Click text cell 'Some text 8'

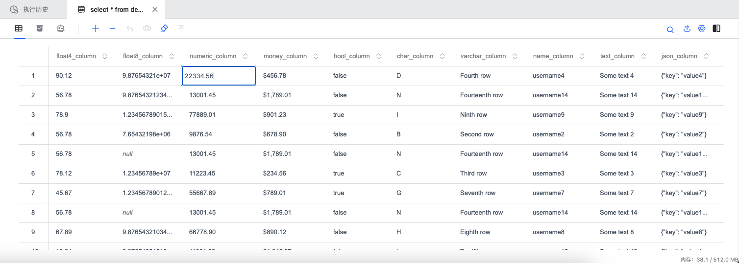[x=617, y=232]
